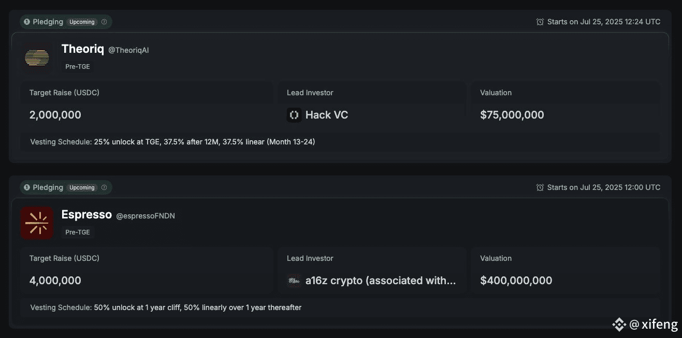Click the info icon beside Espresso's Upcoming badge

click(104, 187)
